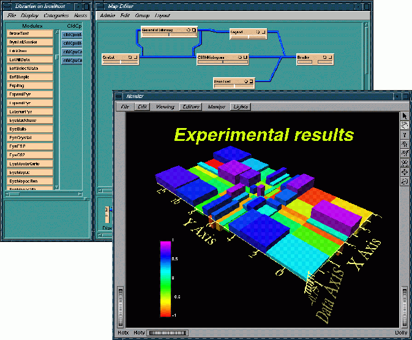Click the home view icon in Render
The height and width of the screenshot is (340, 412).
click(404, 144)
